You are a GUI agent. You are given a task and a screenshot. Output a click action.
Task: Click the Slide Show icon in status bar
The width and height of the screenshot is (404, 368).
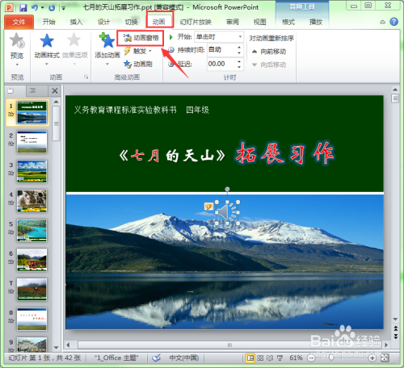(x=280, y=358)
